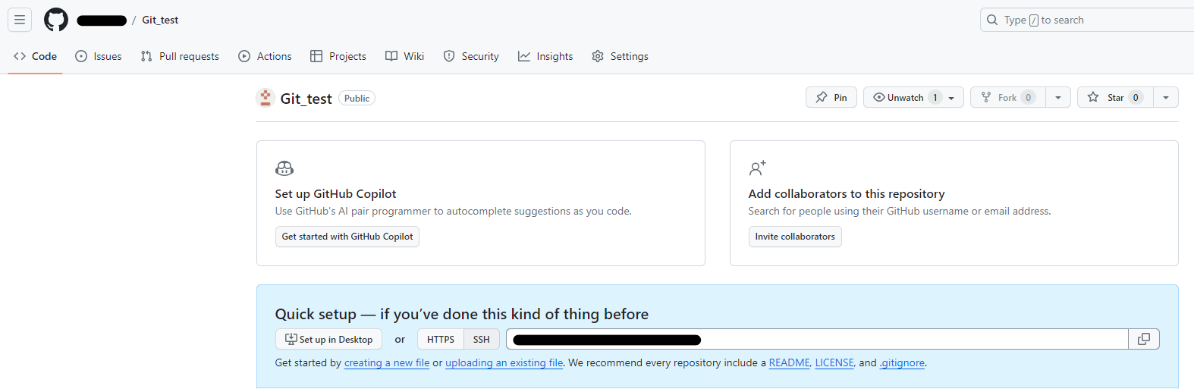Viewport: 1194px width, 389px height.
Task: Open the LICENSE link
Action: point(834,362)
